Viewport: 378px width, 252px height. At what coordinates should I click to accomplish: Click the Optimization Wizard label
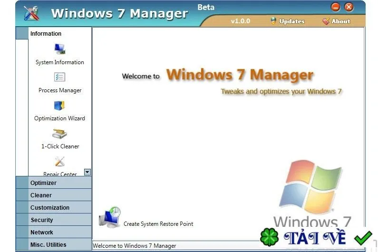(x=59, y=118)
